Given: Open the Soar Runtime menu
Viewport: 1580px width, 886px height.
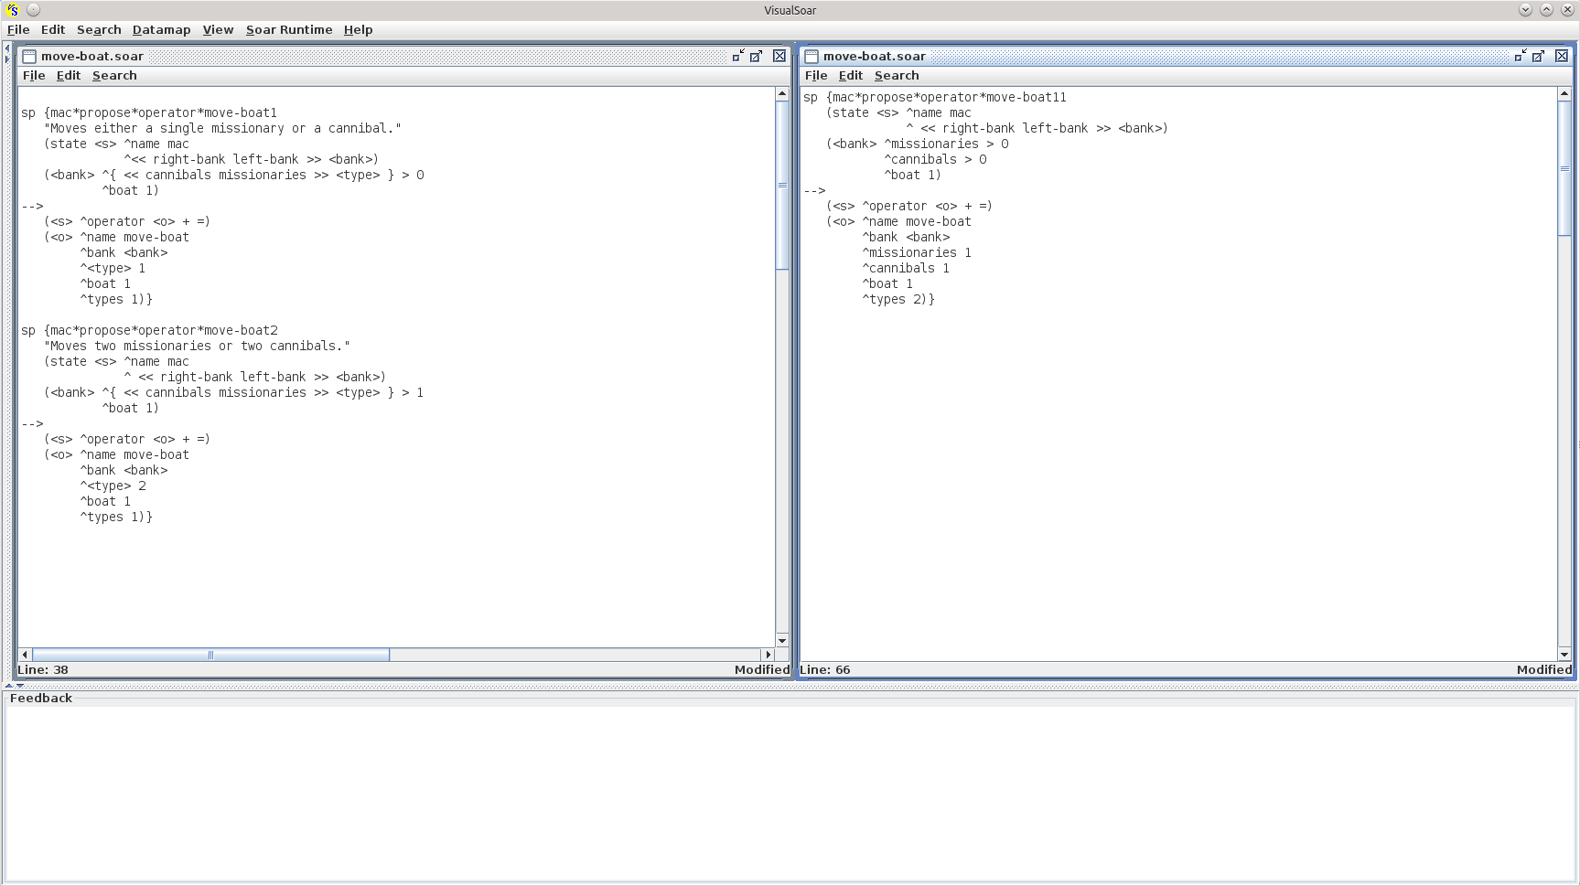Looking at the screenshot, I should pyautogui.click(x=288, y=29).
